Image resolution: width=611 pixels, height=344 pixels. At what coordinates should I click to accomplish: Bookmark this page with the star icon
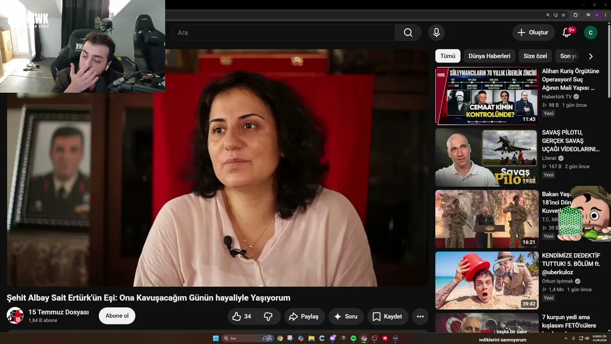pyautogui.click(x=563, y=15)
